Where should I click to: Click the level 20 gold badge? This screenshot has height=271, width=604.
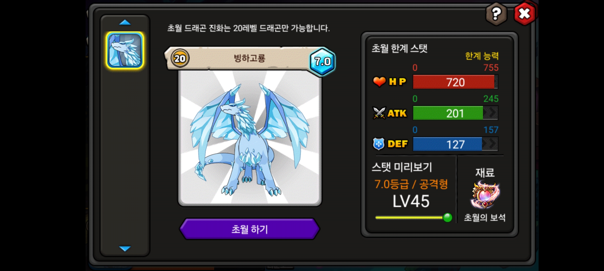[180, 58]
